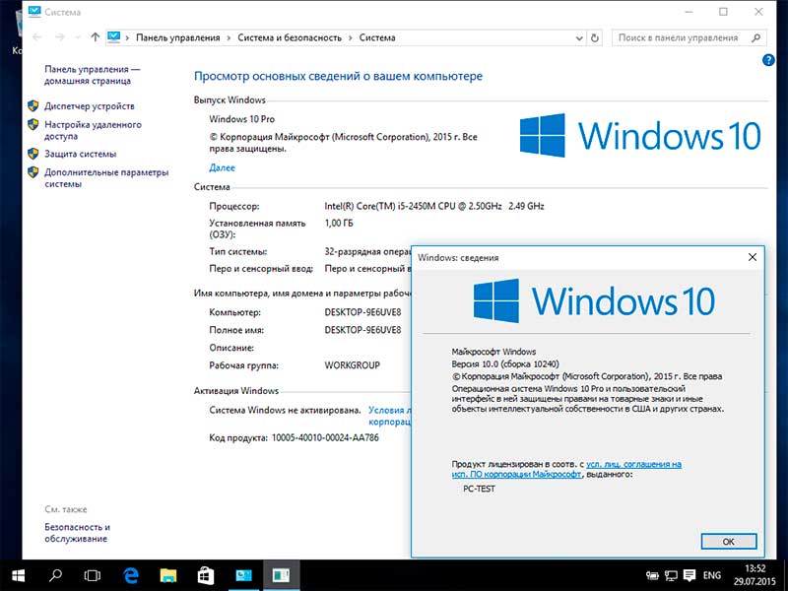Screen dimensions: 788x591
Task: Launch Microsoft Edge from taskbar
Action: (x=131, y=575)
